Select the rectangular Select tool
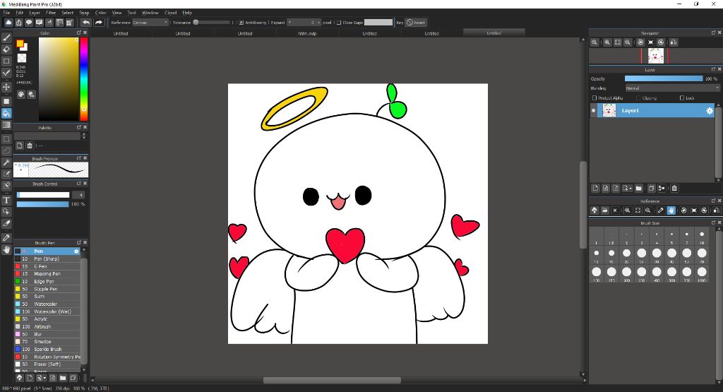The image size is (723, 392). (6, 139)
